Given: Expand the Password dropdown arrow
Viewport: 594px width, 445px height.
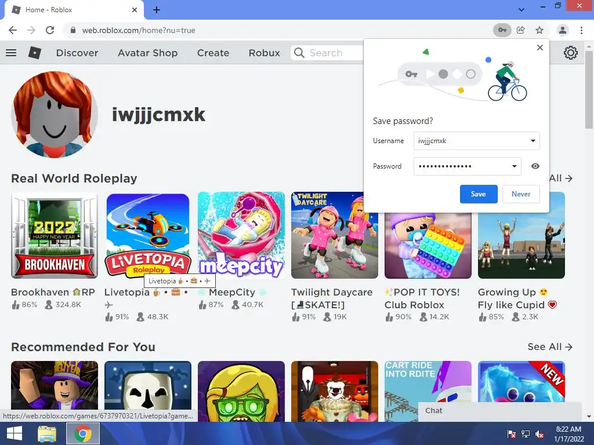Looking at the screenshot, I should (515, 166).
